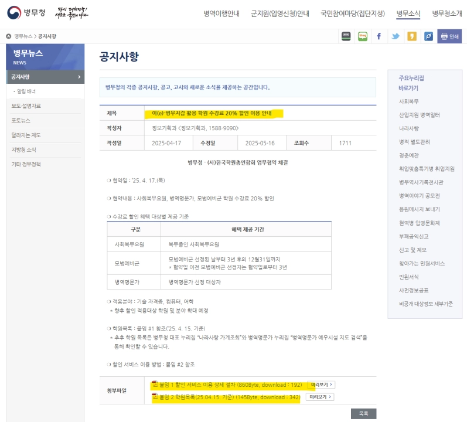
Task: Click the slogan image beside the logo
Action: coord(71,13)
